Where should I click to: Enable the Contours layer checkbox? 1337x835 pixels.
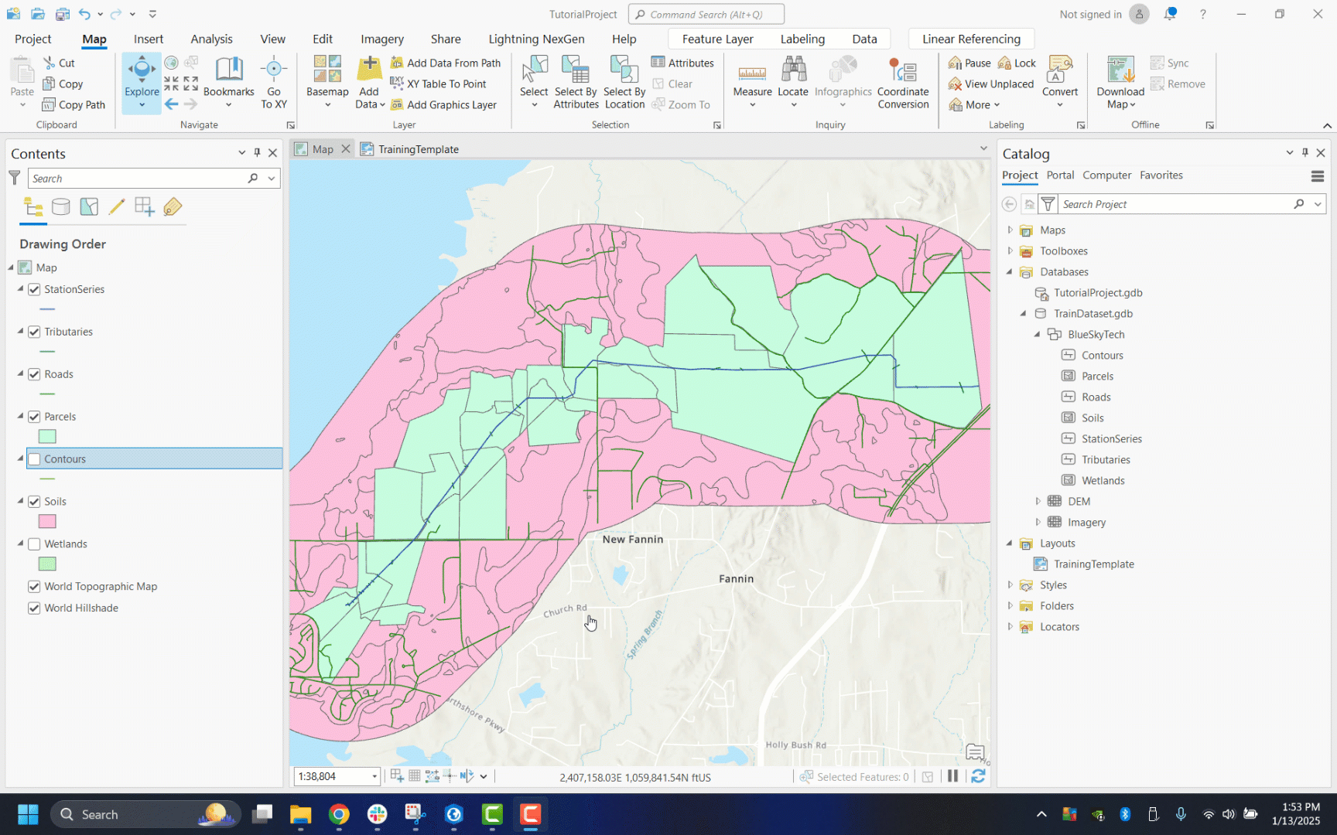[34, 459]
